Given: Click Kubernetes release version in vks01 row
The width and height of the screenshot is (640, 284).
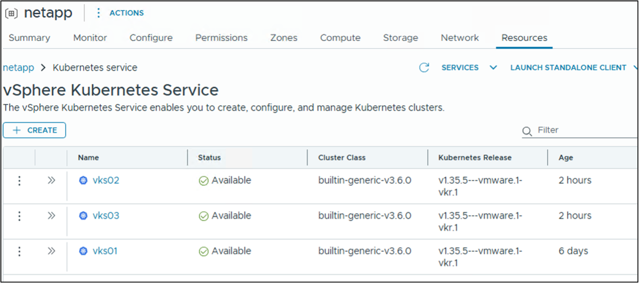Looking at the screenshot, I should tap(480, 257).
